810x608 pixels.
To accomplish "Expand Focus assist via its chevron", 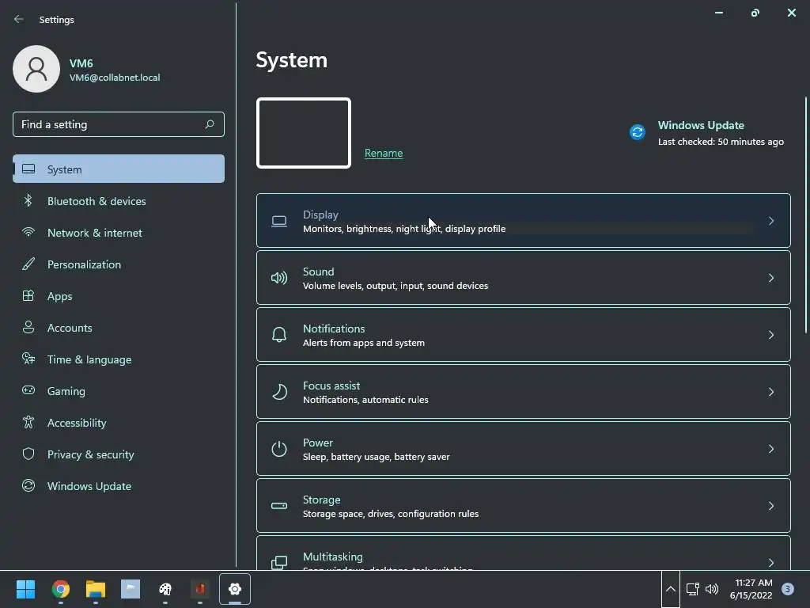I will point(770,392).
